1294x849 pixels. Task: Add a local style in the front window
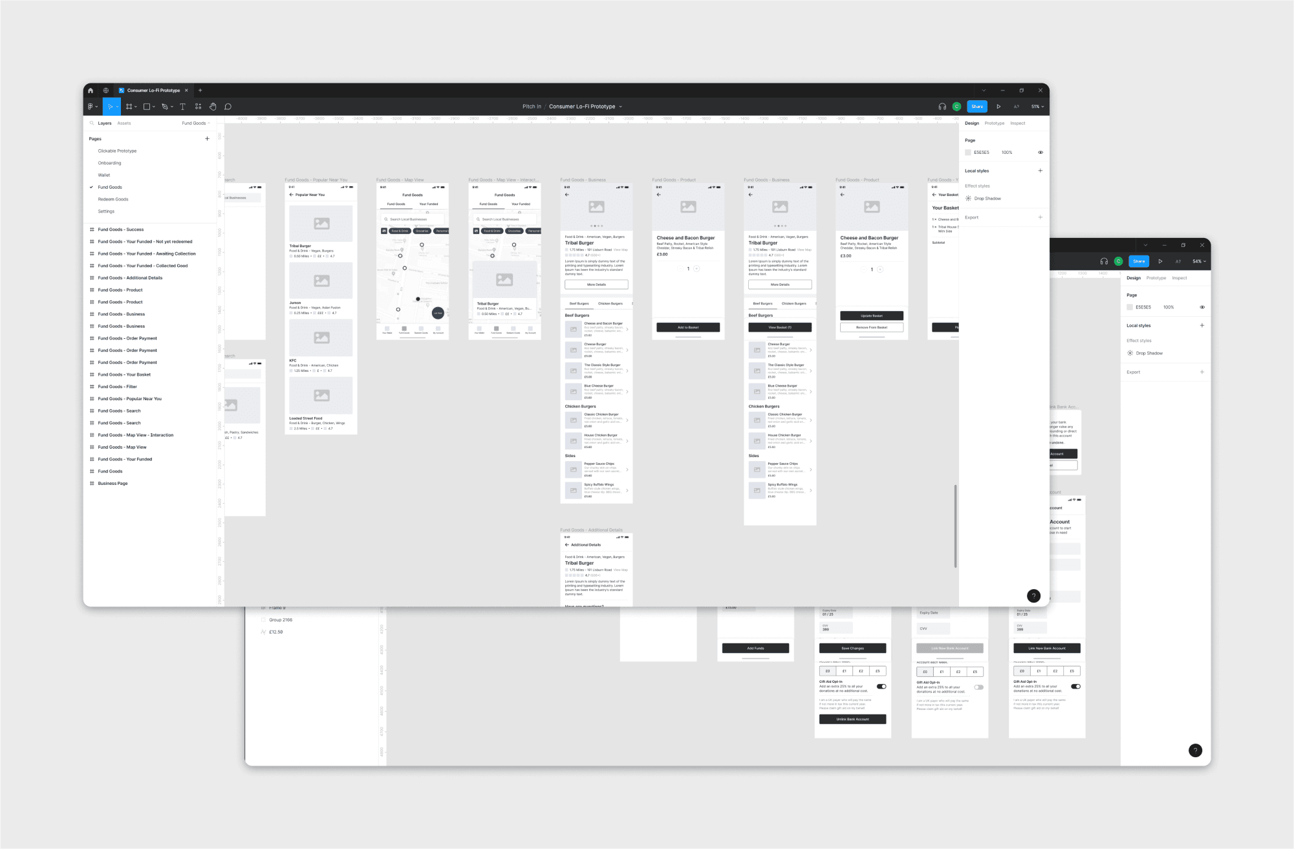[x=1041, y=171]
